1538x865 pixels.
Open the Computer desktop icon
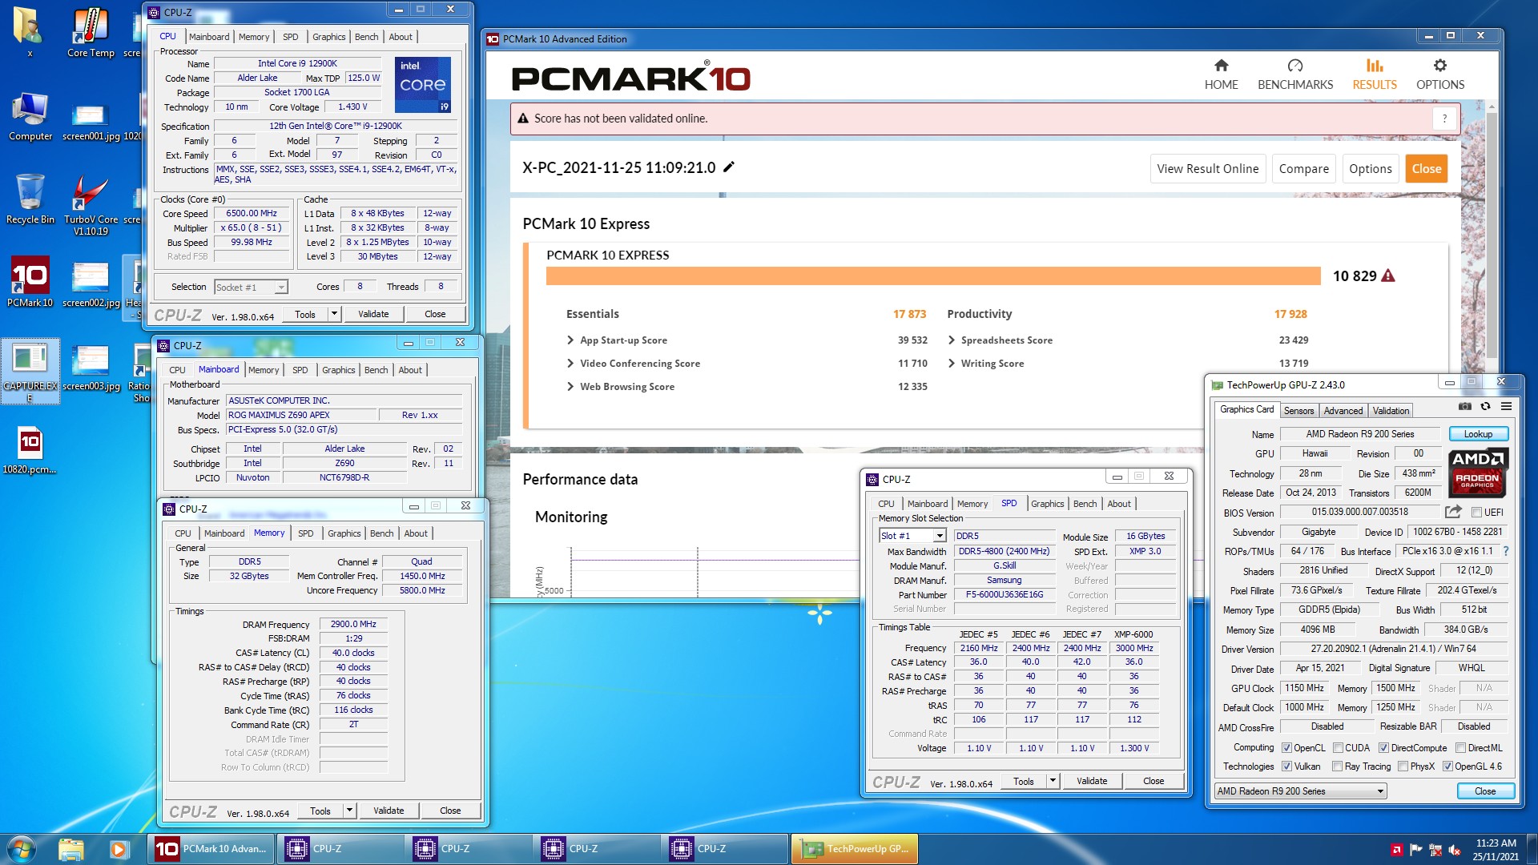point(30,116)
